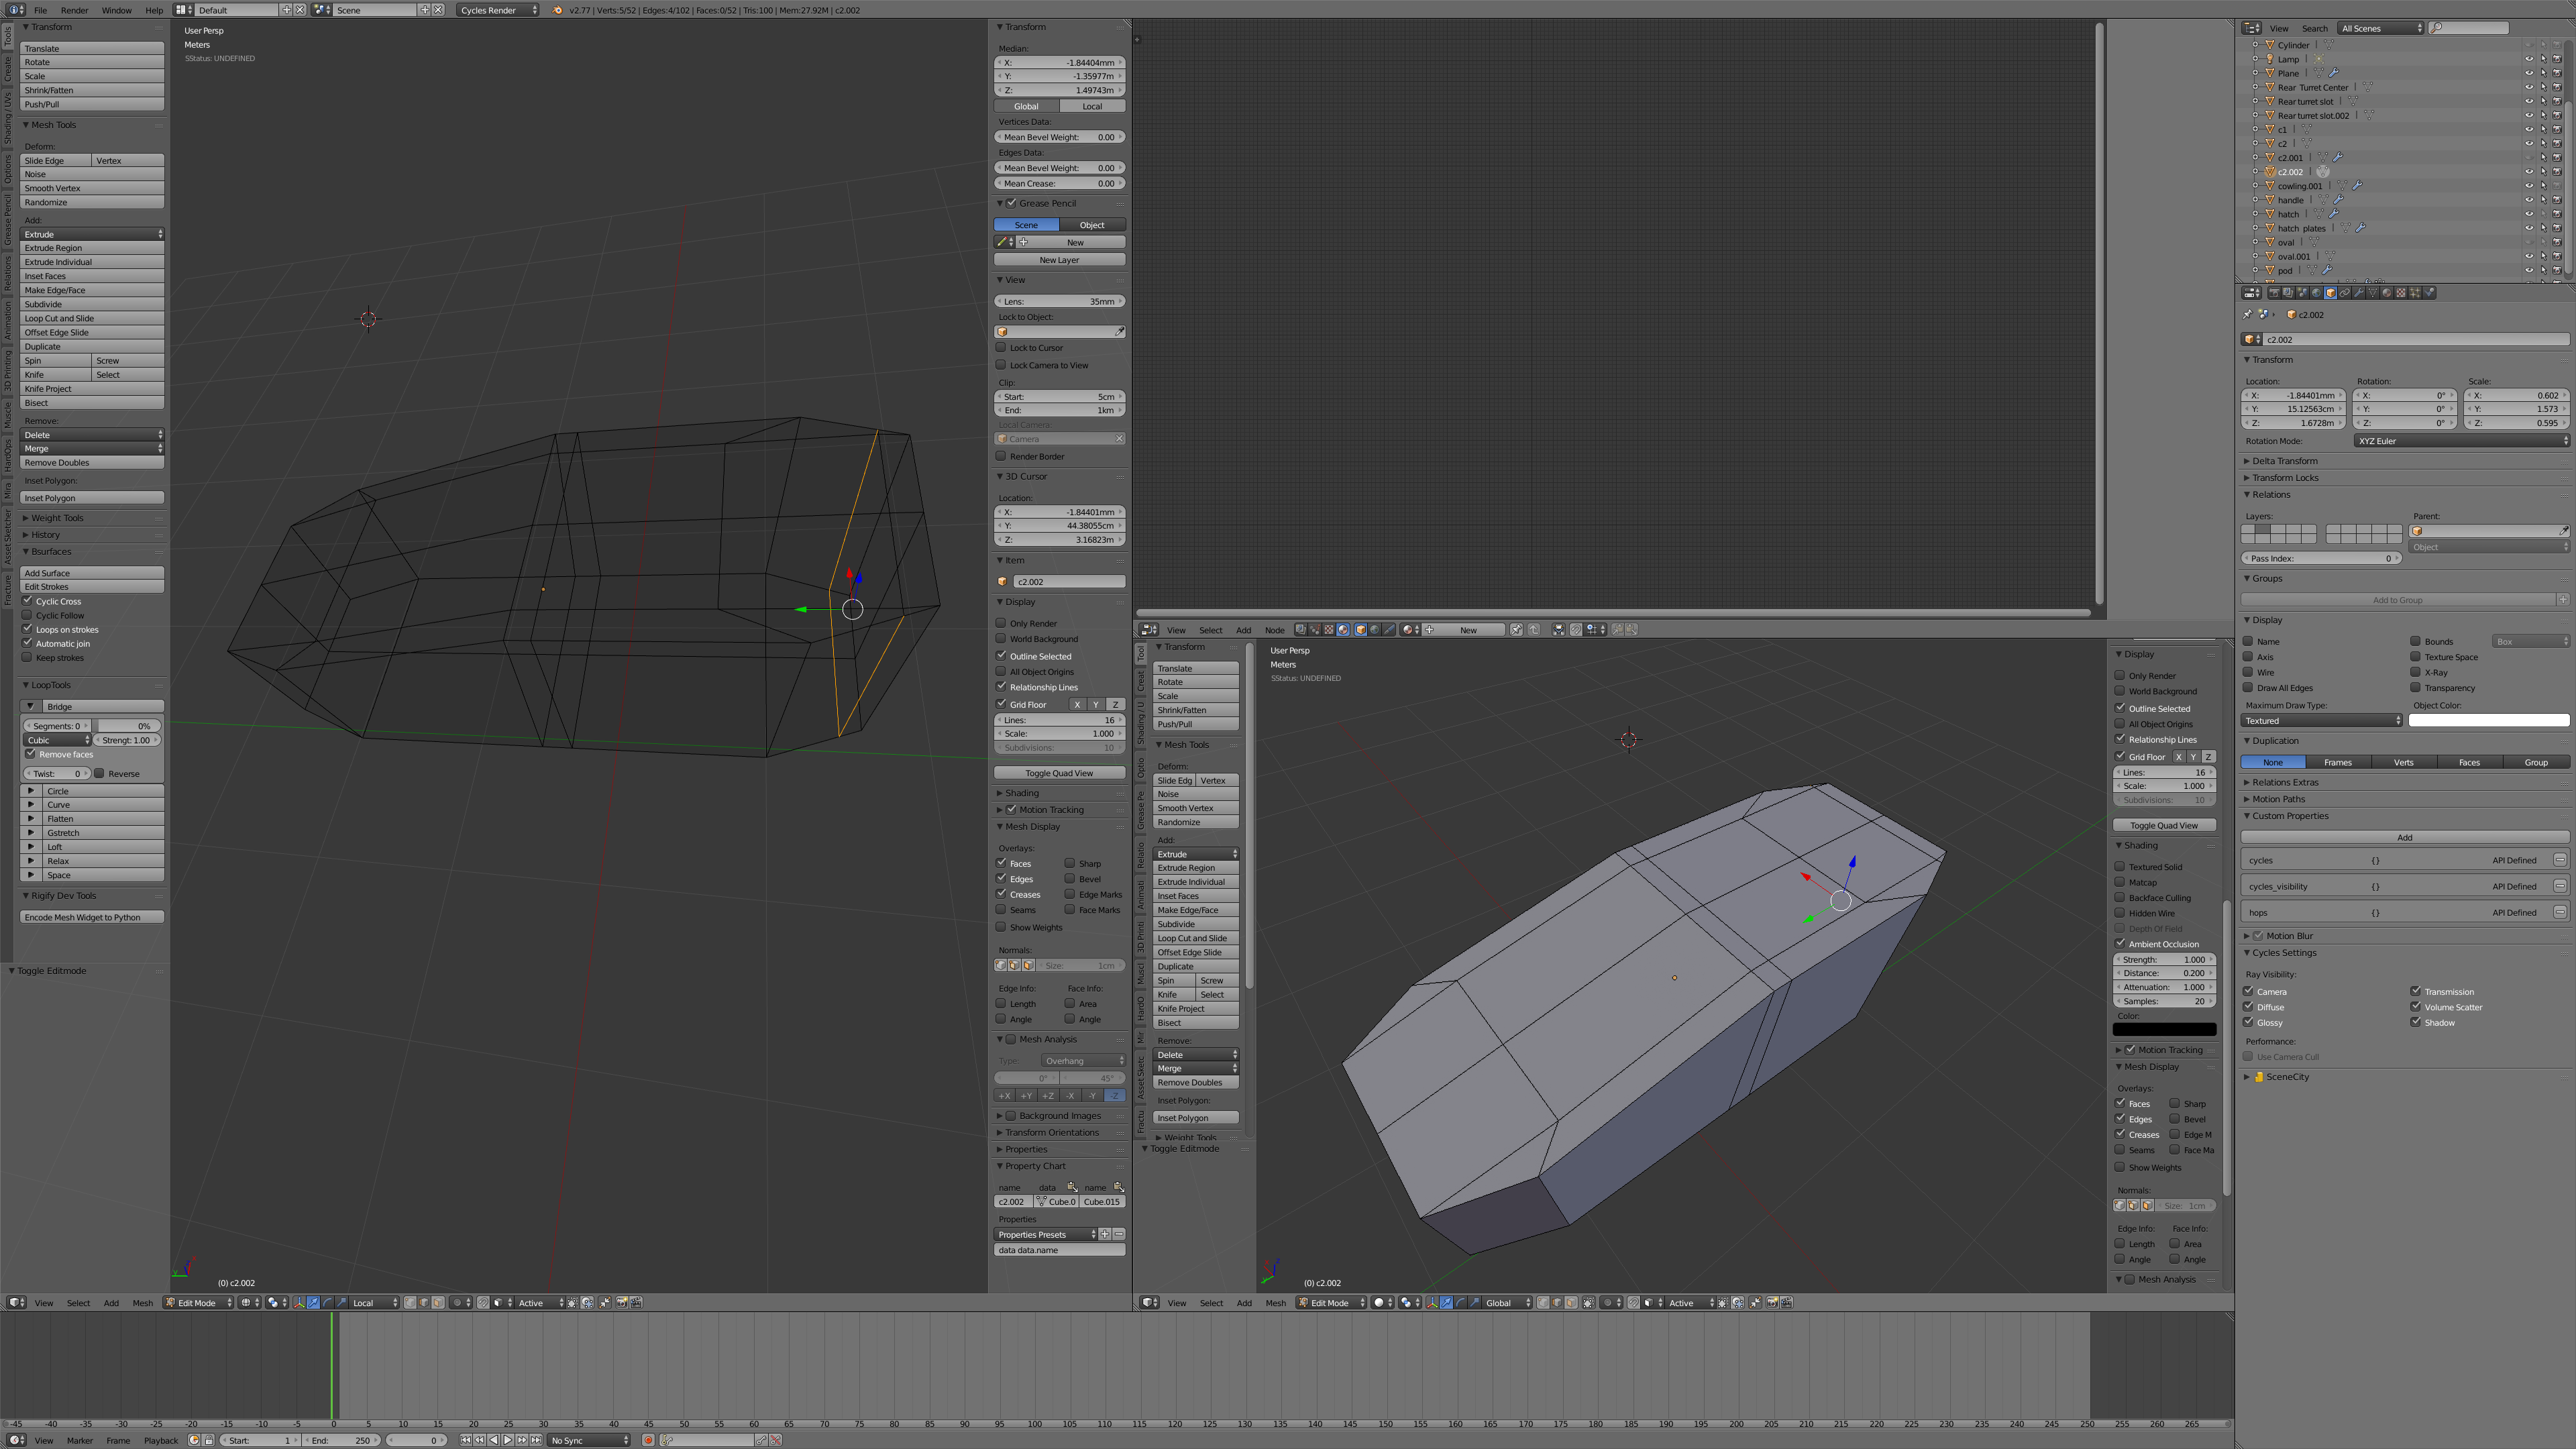This screenshot has width=2576, height=1449.
Task: Open Render Layers properties tab
Action: (x=2288, y=293)
